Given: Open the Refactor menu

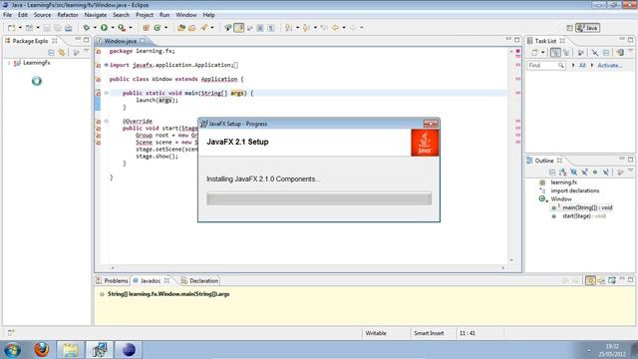Looking at the screenshot, I should pos(68,15).
